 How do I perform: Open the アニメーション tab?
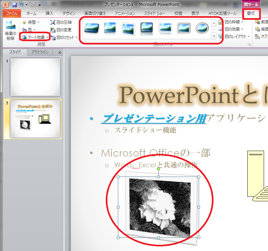coord(125,14)
